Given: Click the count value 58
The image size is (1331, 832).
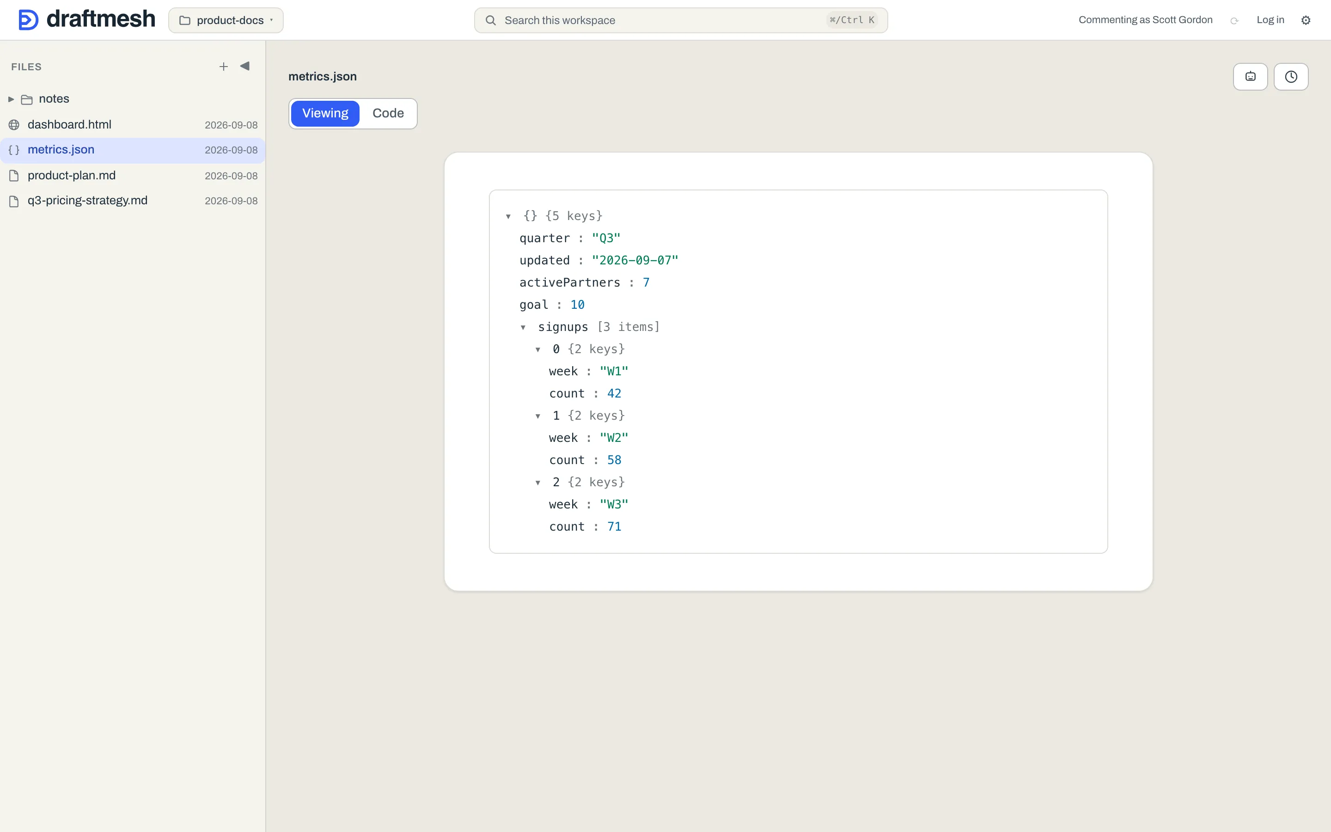Looking at the screenshot, I should pos(614,460).
